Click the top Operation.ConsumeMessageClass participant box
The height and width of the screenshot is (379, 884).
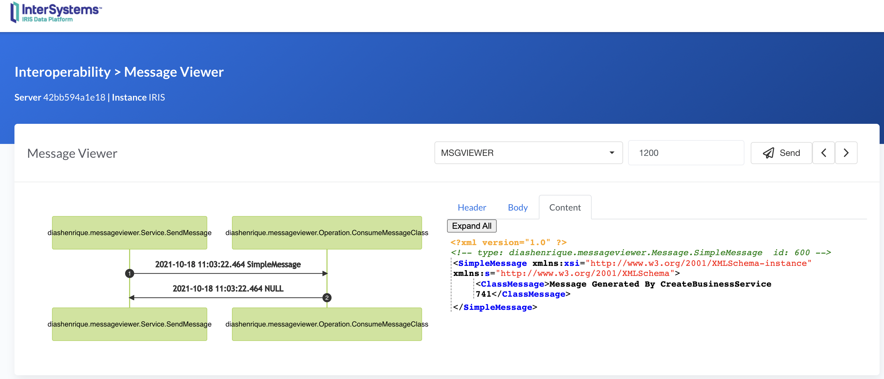tap(326, 233)
